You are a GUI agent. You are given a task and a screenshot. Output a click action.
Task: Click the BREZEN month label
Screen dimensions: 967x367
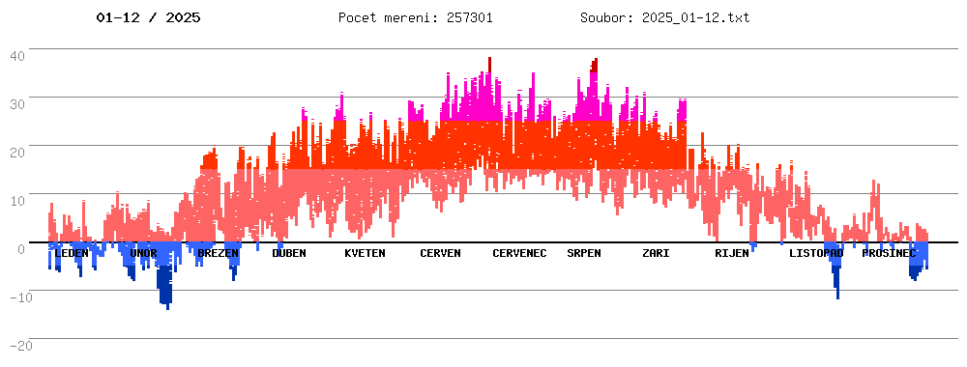(x=219, y=253)
